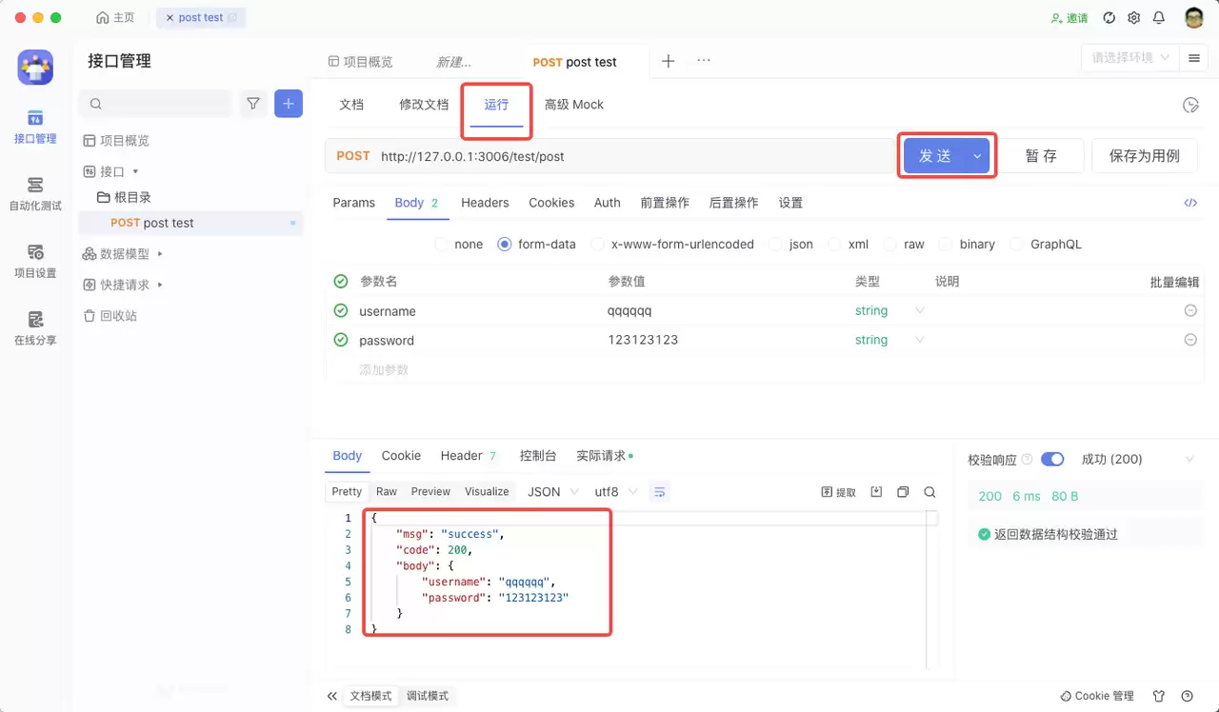The image size is (1219, 712).
Task: Collapse sidebar with double-chevron icon
Action: coord(331,696)
